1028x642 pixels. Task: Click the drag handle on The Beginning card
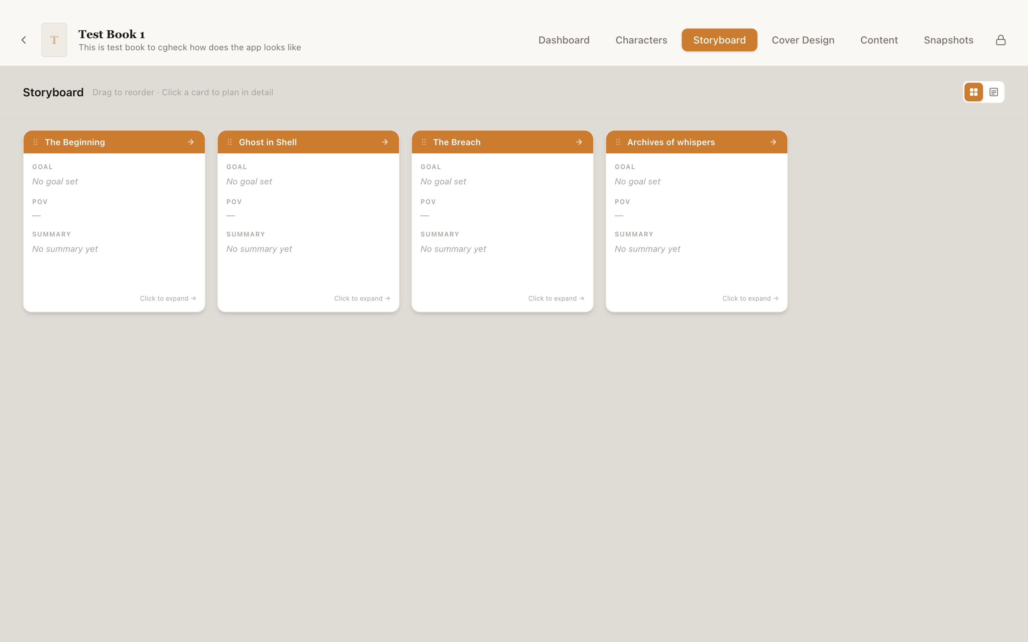tap(36, 142)
